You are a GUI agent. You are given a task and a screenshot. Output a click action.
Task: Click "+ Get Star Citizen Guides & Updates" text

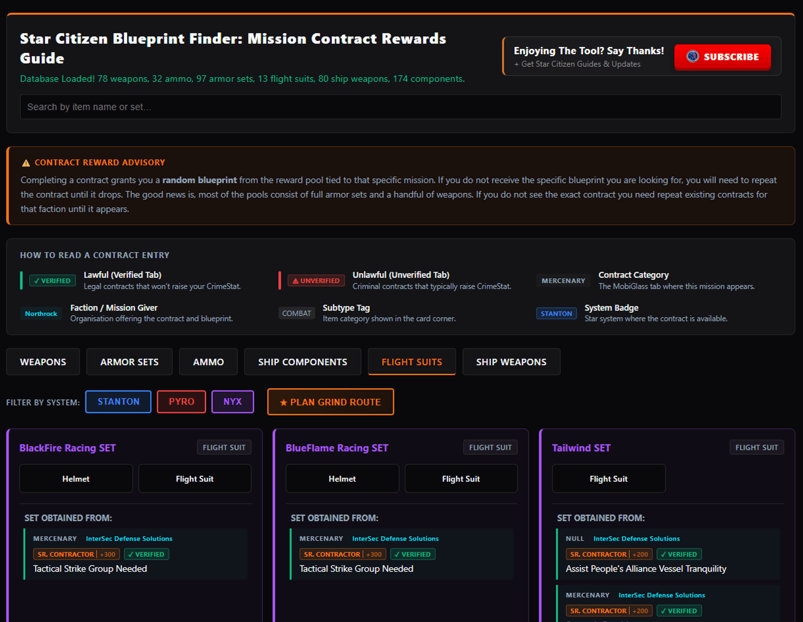pos(577,64)
